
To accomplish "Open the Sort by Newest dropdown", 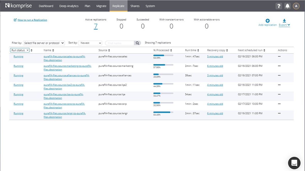I will click(90, 43).
